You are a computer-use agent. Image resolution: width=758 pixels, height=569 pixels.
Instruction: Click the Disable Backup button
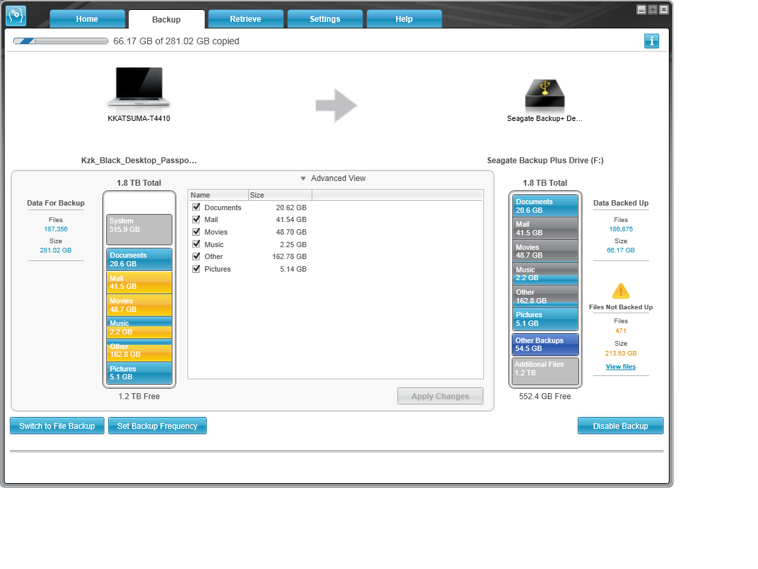pos(620,426)
